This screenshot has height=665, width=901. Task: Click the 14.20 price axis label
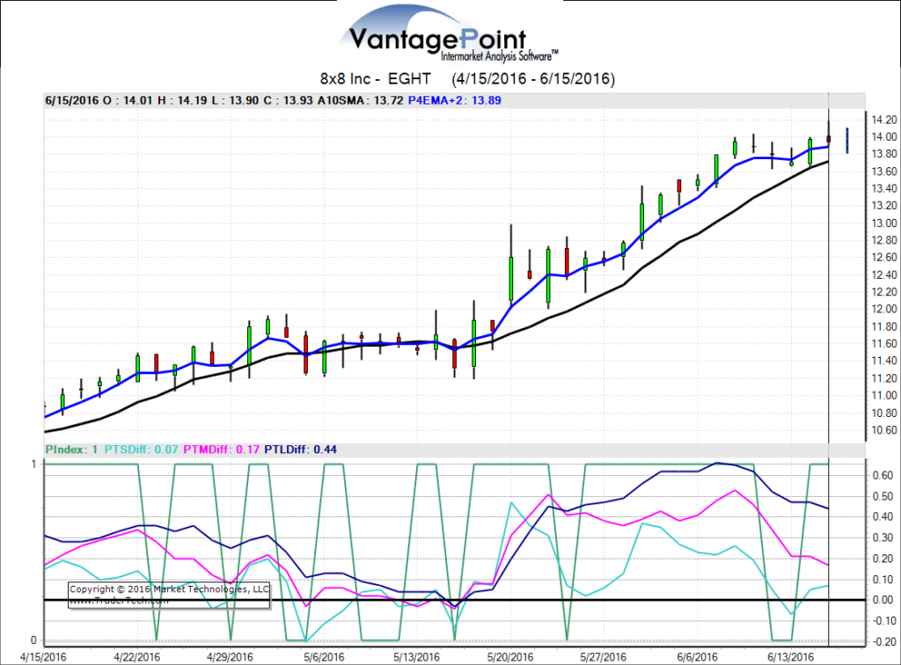[x=883, y=120]
